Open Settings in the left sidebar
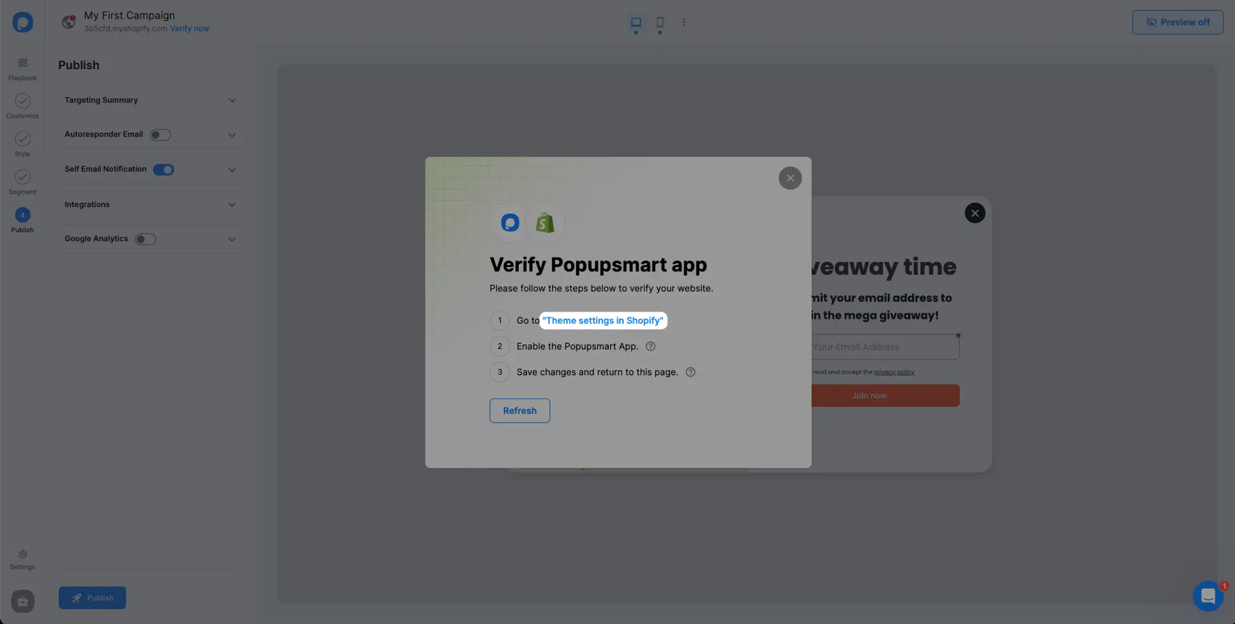The image size is (1235, 624). pyautogui.click(x=22, y=560)
